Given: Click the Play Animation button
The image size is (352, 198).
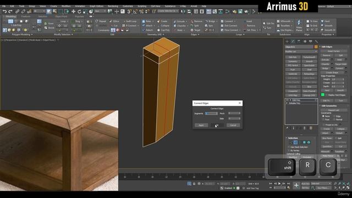Looking at the screenshot, I should [x=279, y=184].
